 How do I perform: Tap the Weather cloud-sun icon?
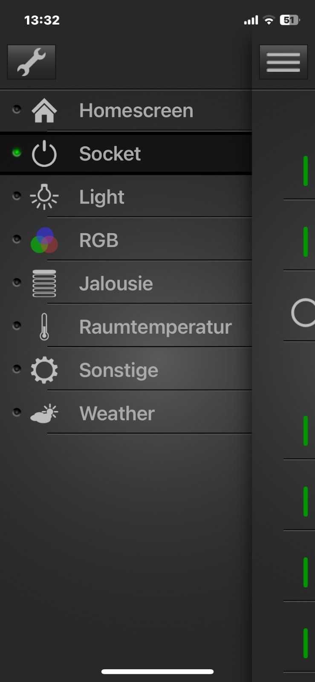[x=44, y=413]
